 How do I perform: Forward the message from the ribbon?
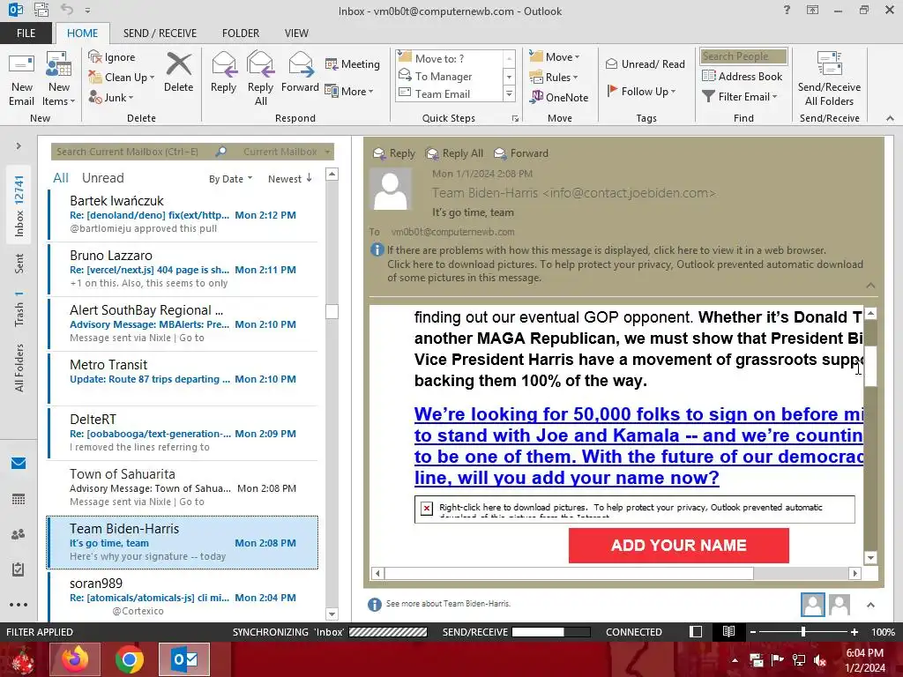click(x=300, y=72)
